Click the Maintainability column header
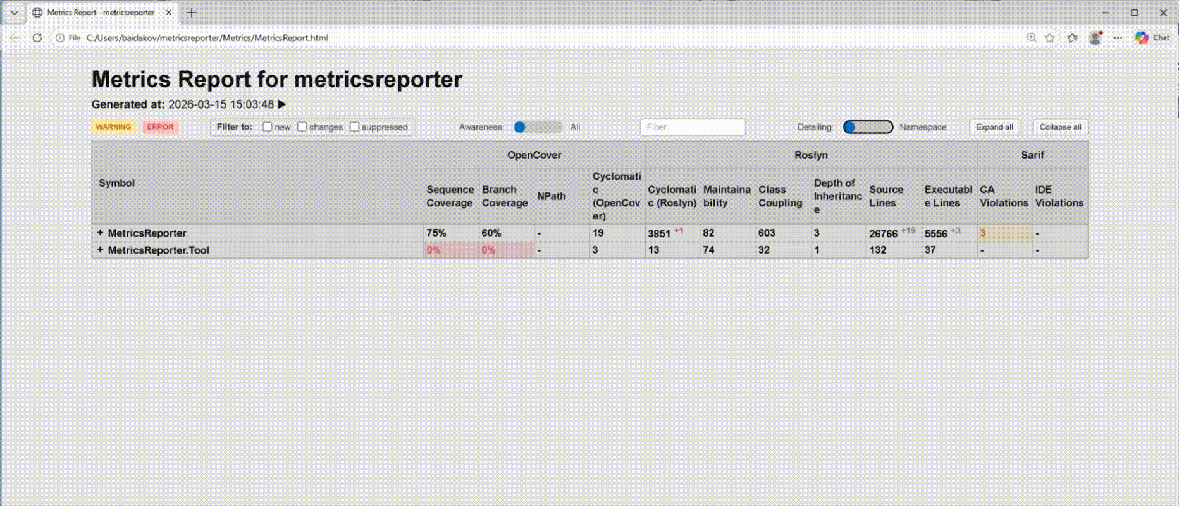 coord(727,196)
